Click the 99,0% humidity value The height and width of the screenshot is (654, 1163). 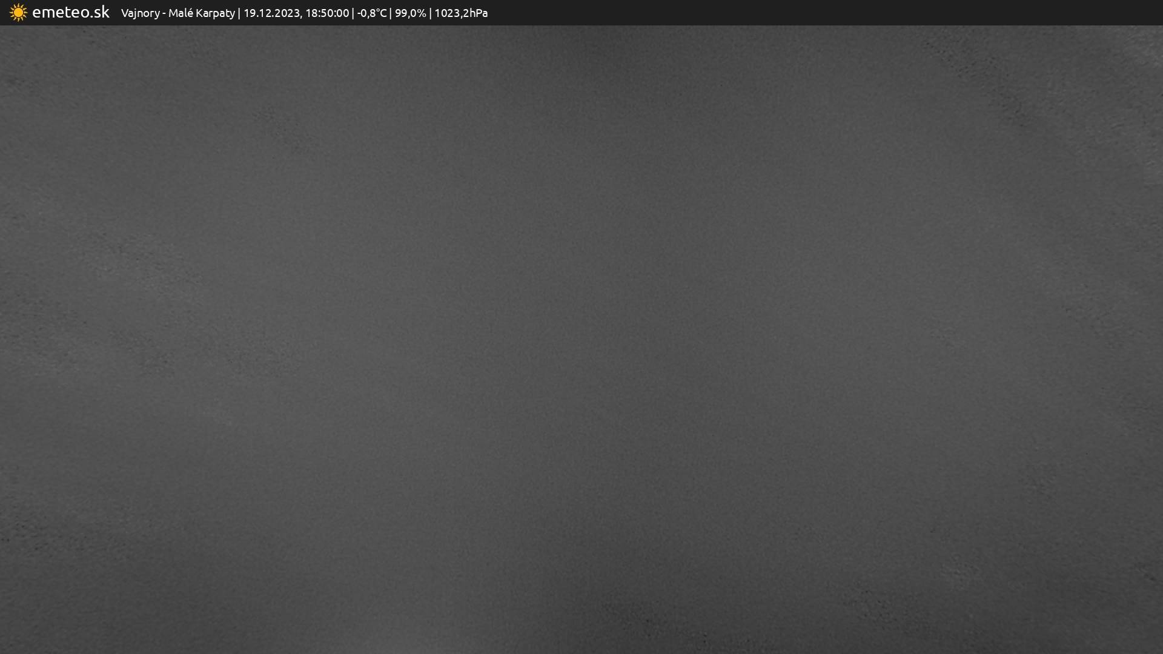pos(410,13)
